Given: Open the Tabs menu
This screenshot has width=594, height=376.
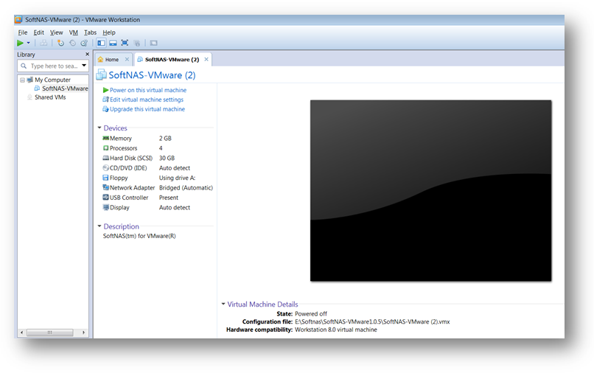Looking at the screenshot, I should [x=90, y=32].
